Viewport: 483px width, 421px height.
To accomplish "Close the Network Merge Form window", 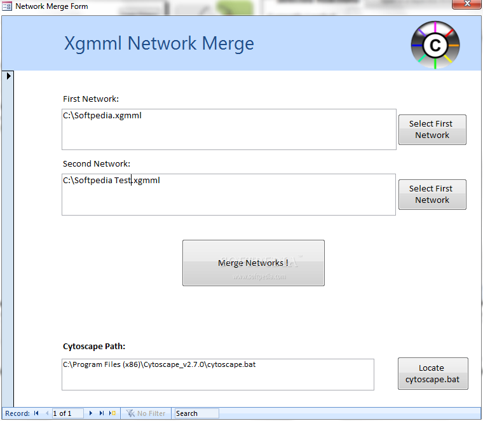I will point(466,4).
